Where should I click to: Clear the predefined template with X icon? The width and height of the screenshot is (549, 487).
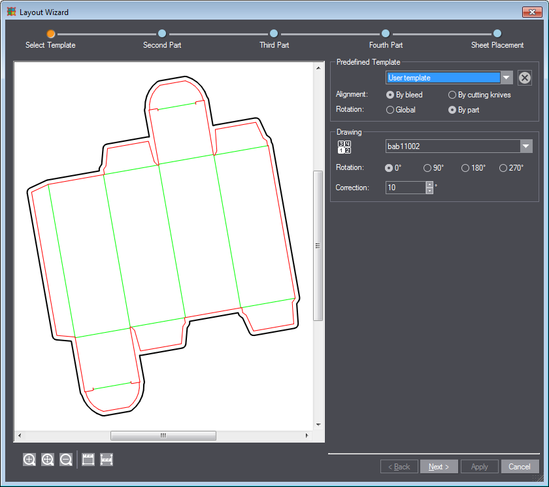525,78
